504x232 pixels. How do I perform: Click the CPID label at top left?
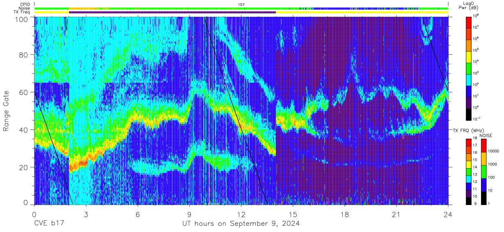point(25,4)
